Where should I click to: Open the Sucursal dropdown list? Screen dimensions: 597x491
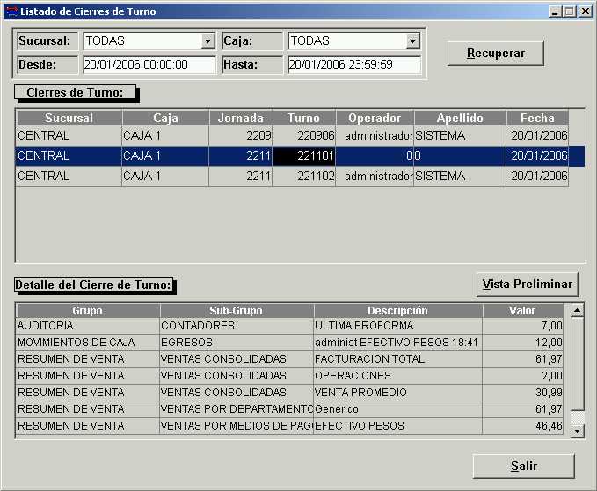click(207, 41)
